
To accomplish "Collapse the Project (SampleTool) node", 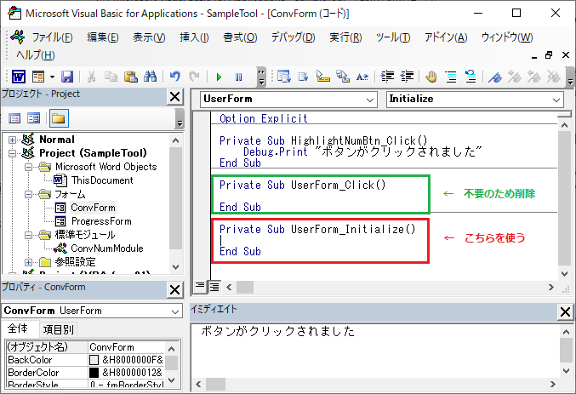I will pyautogui.click(x=12, y=153).
